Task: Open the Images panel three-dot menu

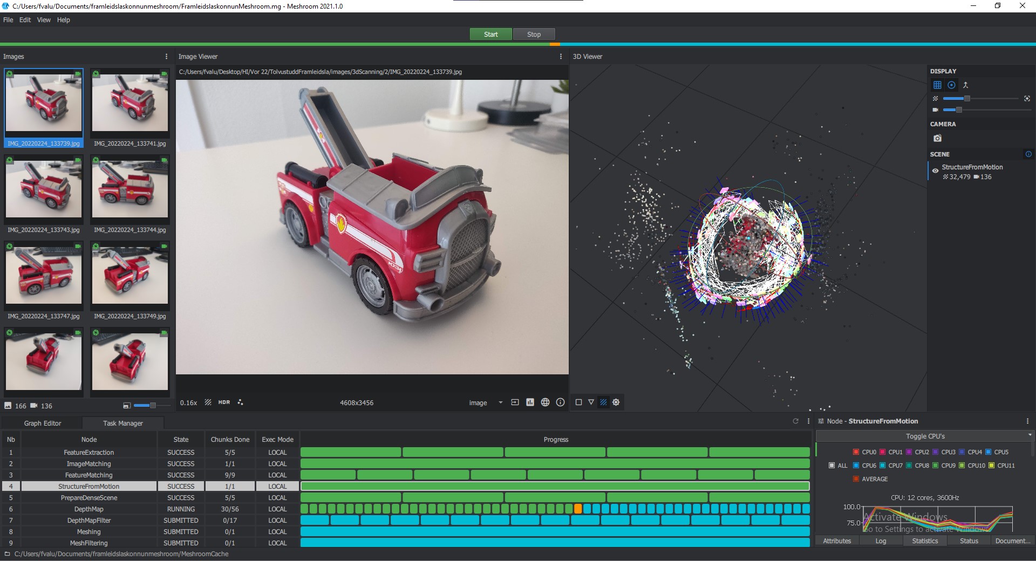Action: [166, 56]
